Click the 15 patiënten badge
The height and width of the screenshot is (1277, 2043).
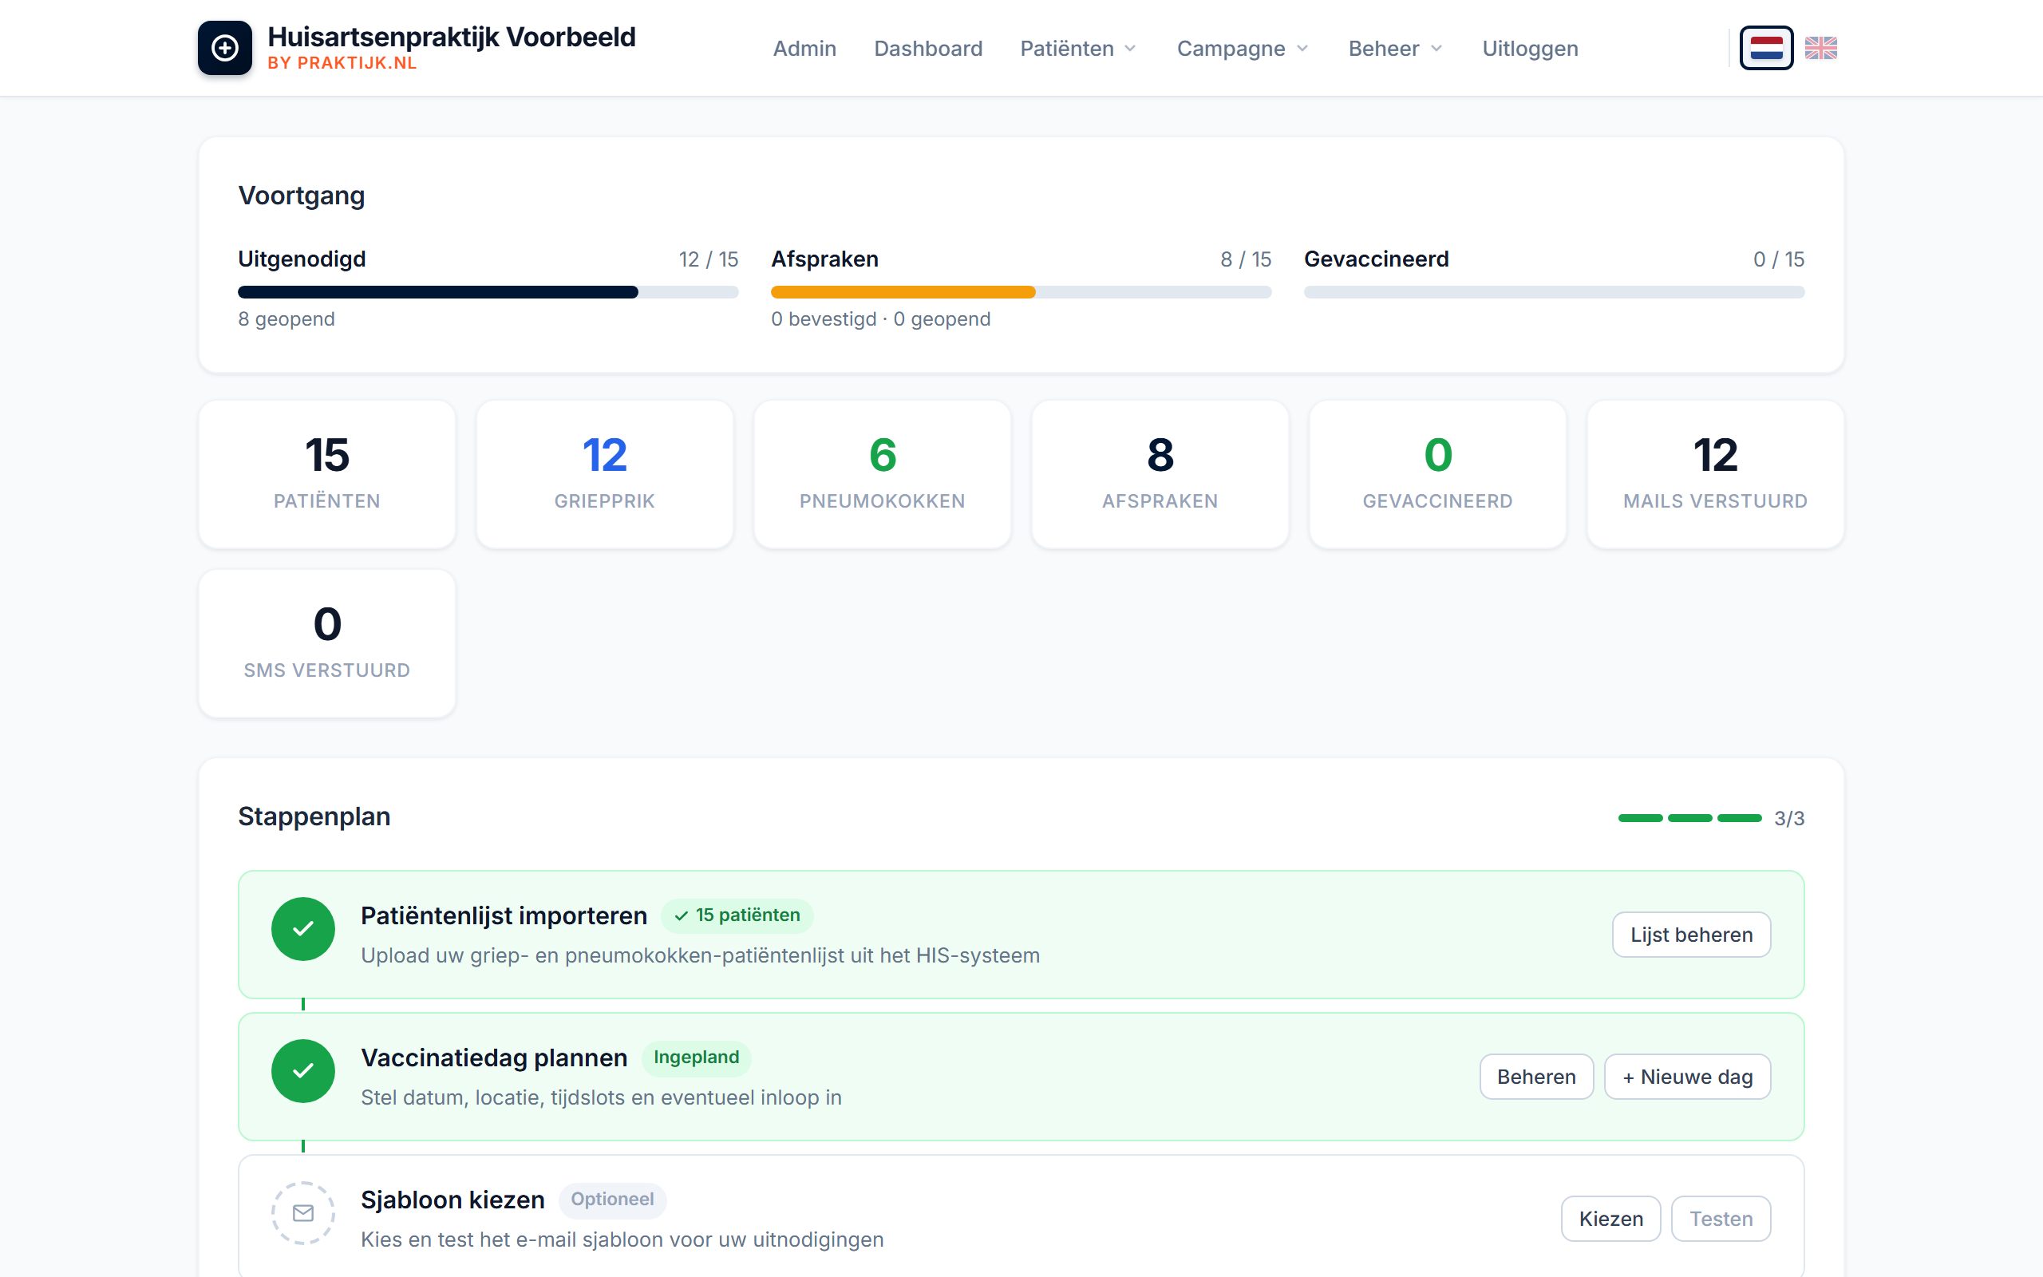pyautogui.click(x=737, y=915)
